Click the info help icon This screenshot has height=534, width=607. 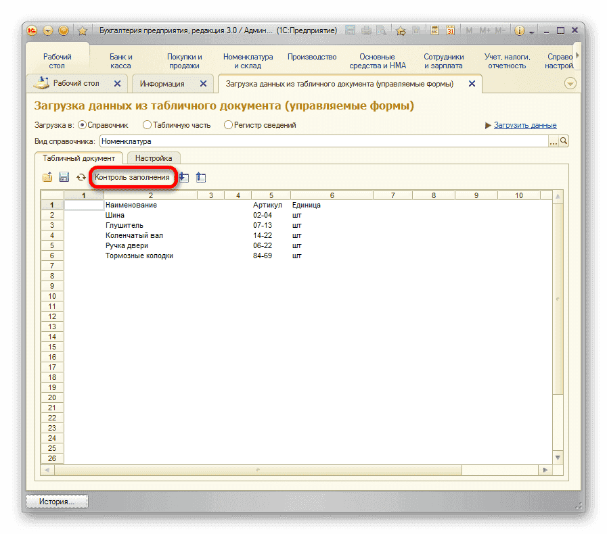point(519,30)
